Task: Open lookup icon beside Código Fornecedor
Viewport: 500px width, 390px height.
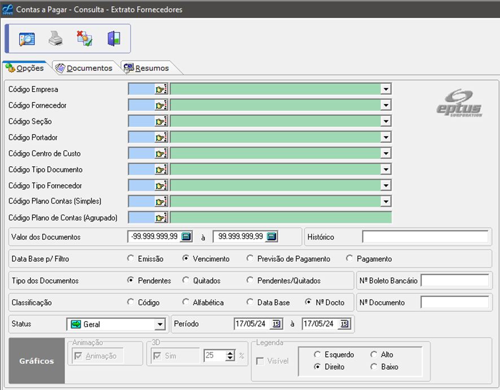Action: click(x=162, y=105)
